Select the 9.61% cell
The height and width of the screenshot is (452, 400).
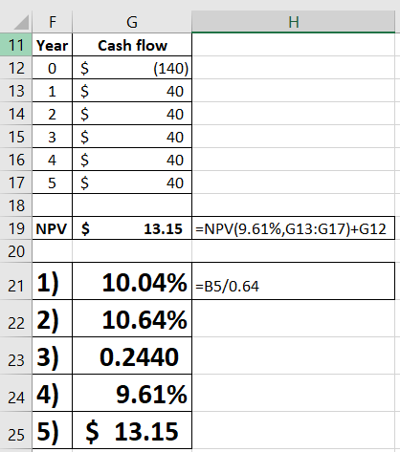click(x=132, y=393)
